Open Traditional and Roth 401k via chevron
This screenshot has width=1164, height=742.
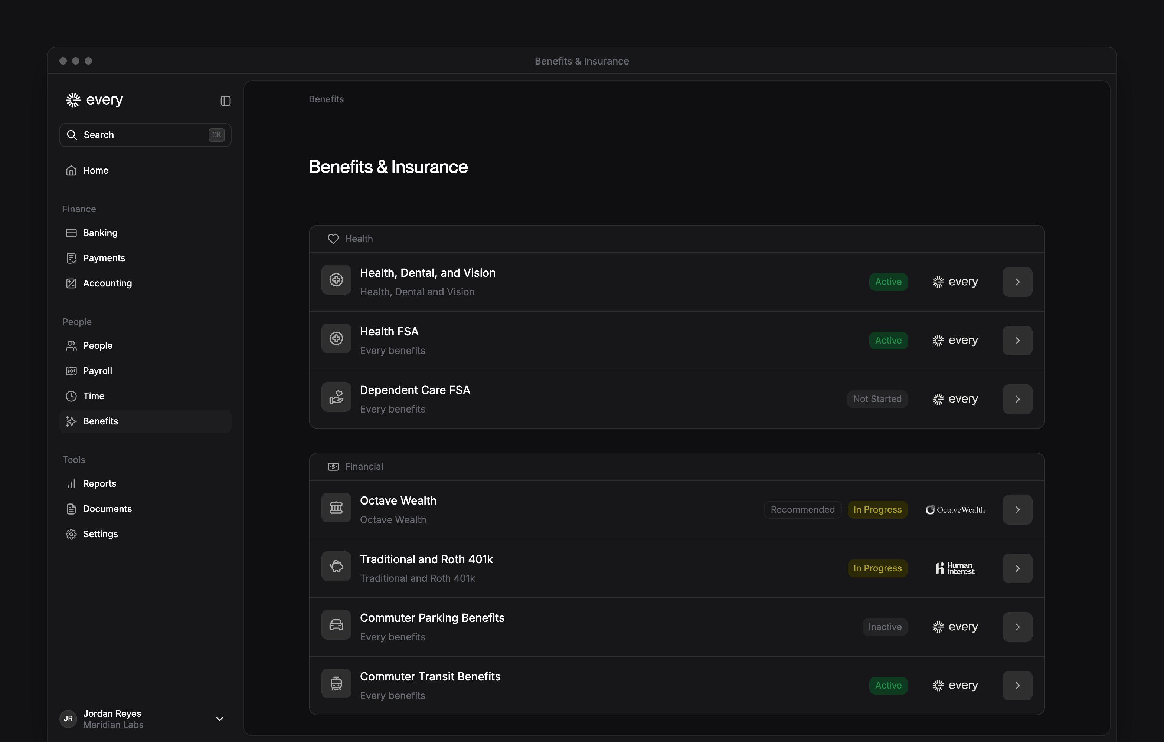click(x=1017, y=568)
